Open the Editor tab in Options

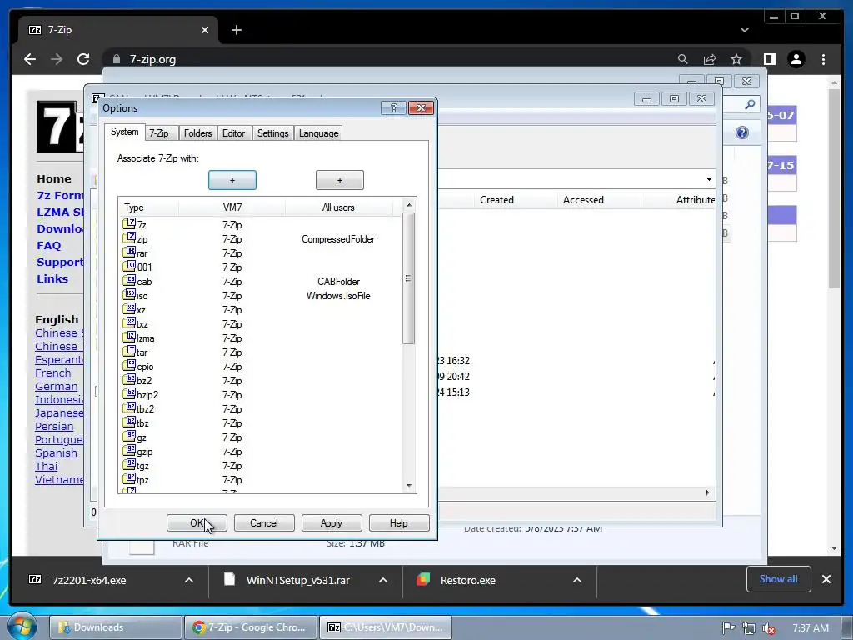(233, 133)
